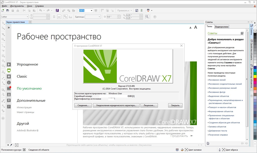Open the Letter page size dropdown
Screen dimensions: 257x153
point(27,17)
